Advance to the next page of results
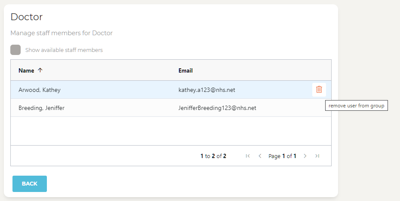Screen dimensions: 400x201 point(305,156)
